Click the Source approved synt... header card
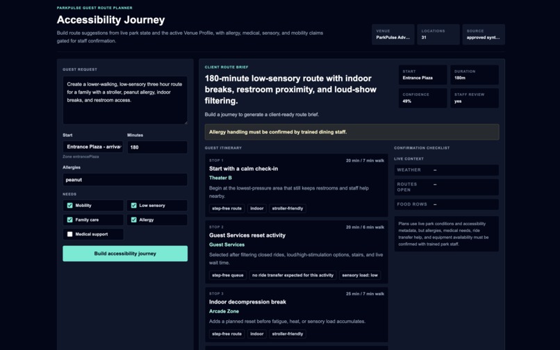This screenshot has width=560, height=350. point(484,34)
